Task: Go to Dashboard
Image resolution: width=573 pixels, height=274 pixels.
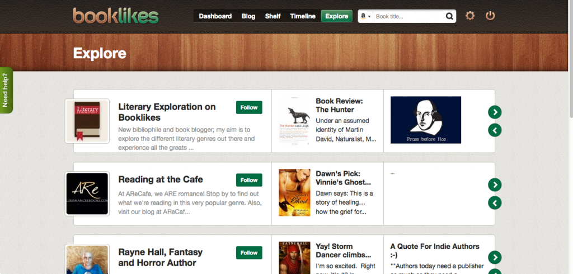Action: 215,16
